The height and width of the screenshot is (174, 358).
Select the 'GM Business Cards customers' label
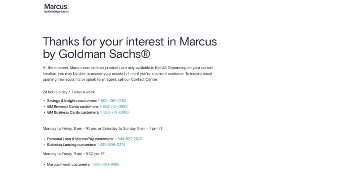(73, 112)
